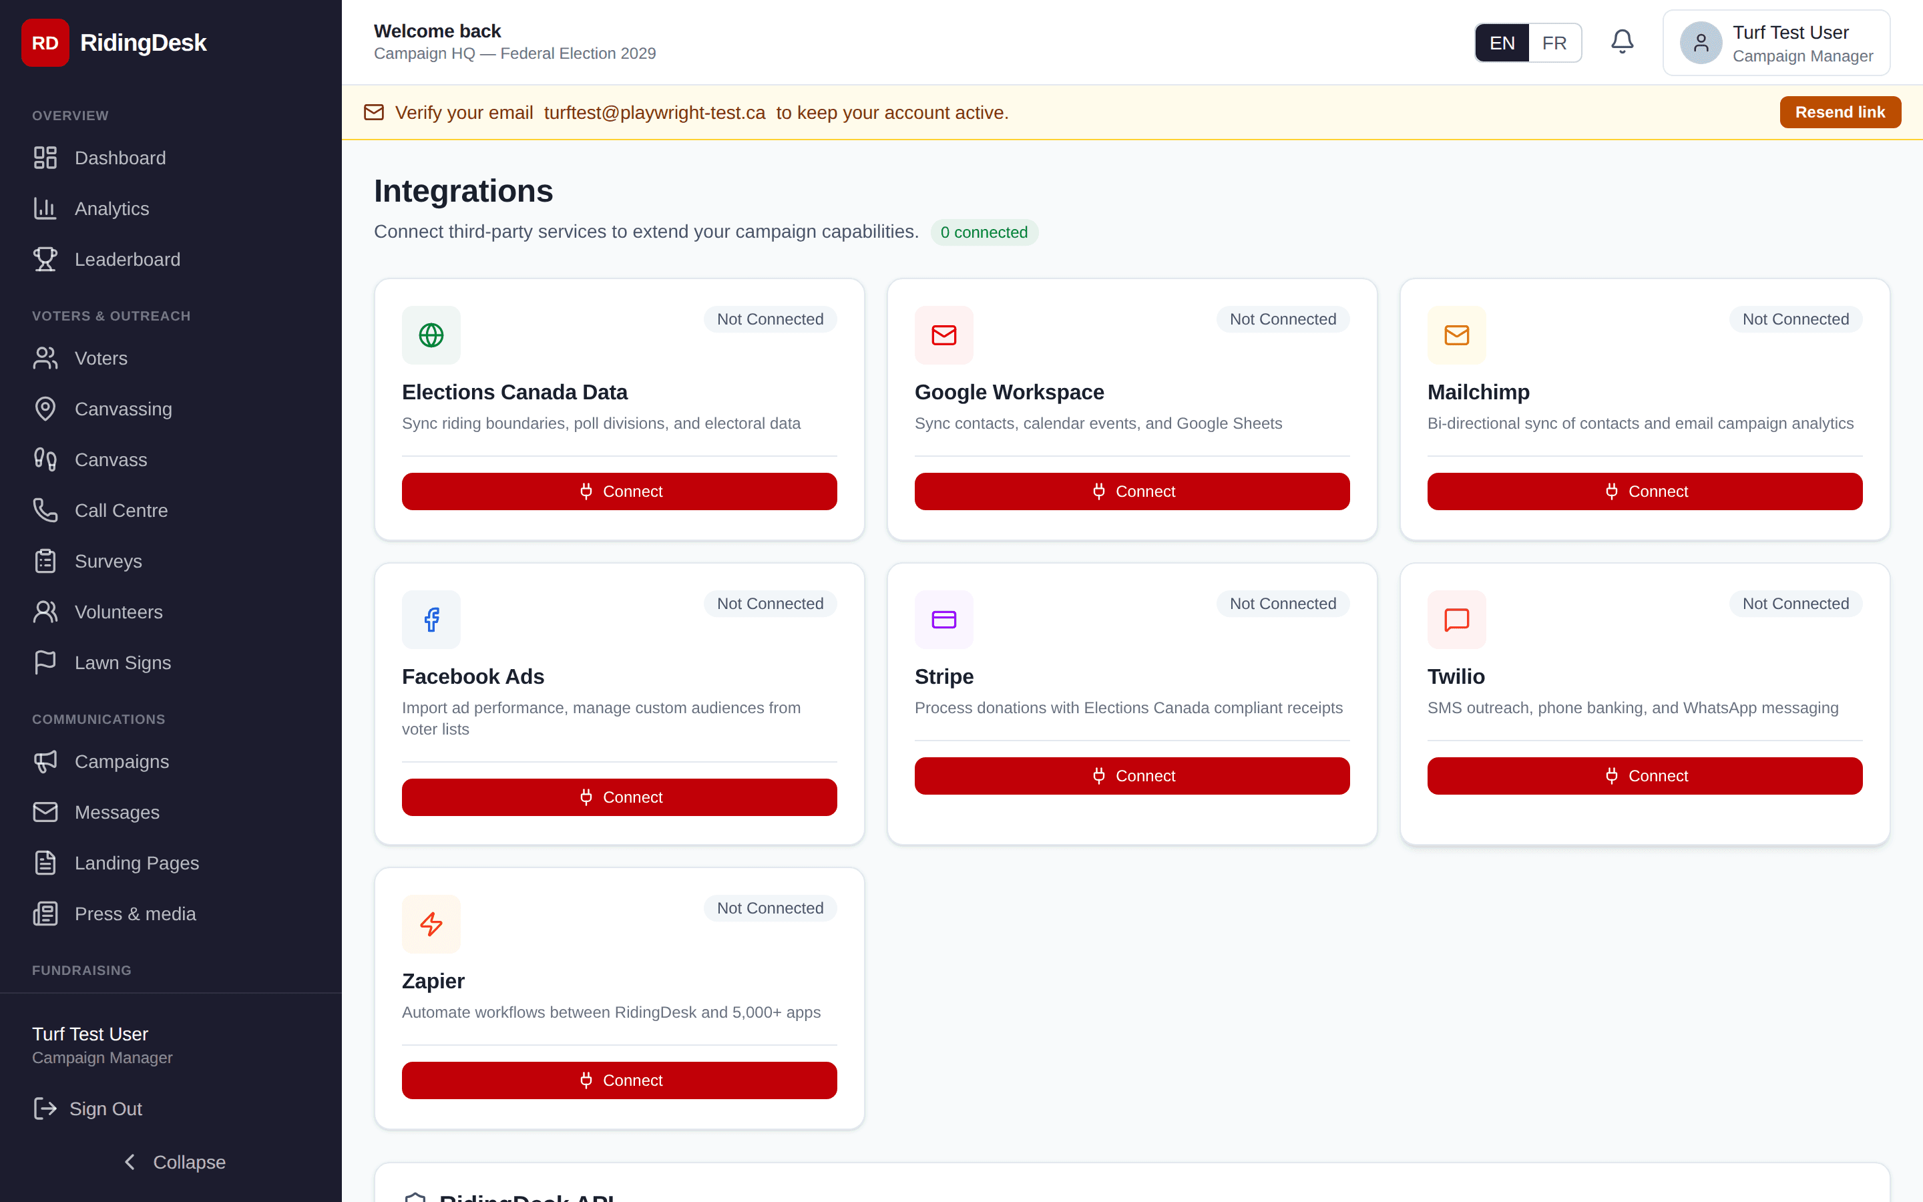This screenshot has height=1202, width=1923.
Task: Click the envelope icon in verify banner
Action: point(373,112)
